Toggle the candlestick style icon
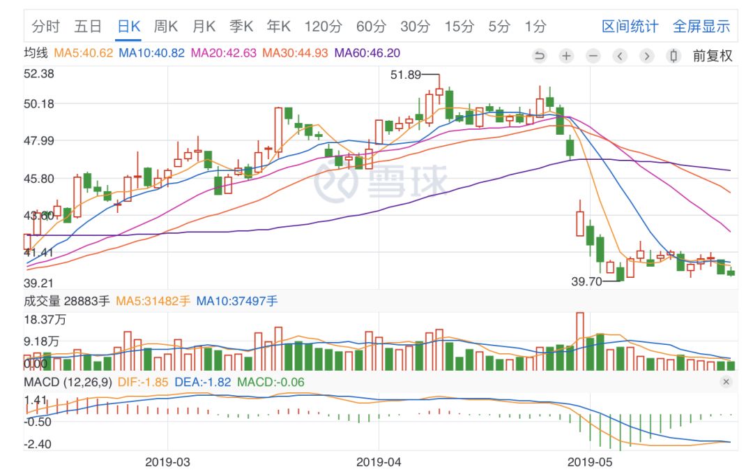Viewport: 753px width, 474px height. (673, 56)
